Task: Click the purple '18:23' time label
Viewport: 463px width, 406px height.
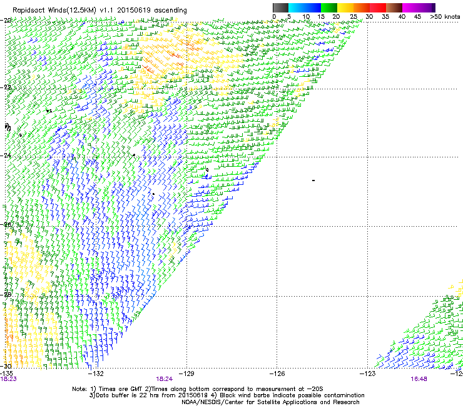Action: pos(8,379)
